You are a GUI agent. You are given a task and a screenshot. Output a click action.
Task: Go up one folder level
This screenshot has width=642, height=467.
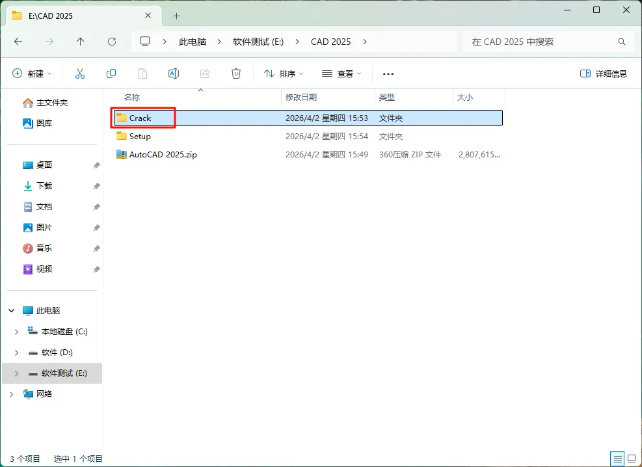click(80, 42)
